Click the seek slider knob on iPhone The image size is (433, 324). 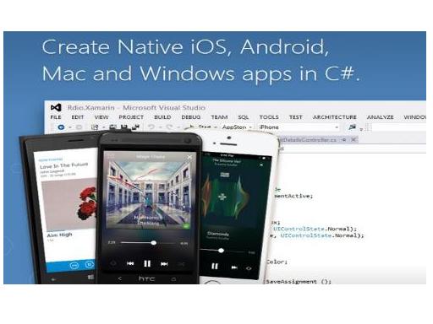[x=222, y=251]
